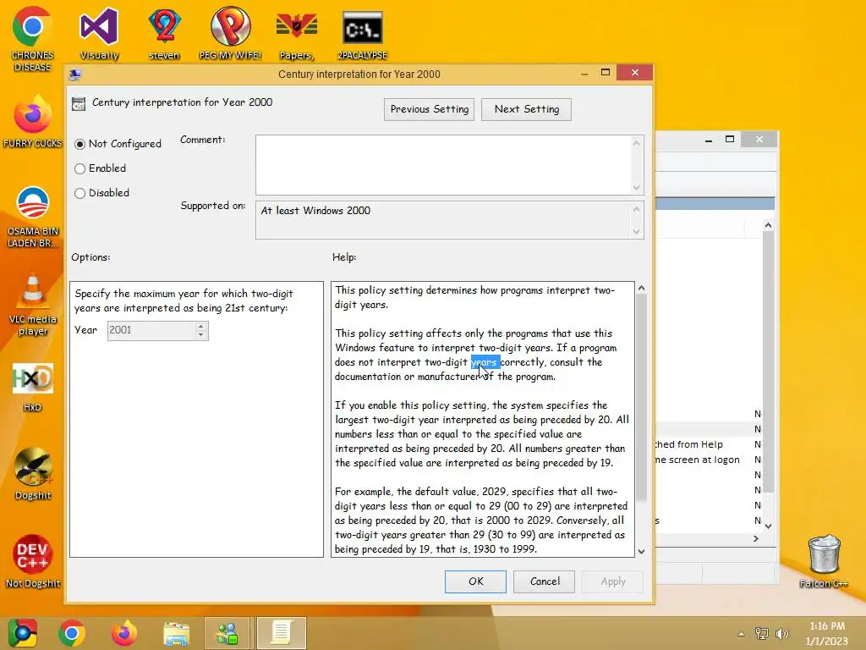
Task: Open the steven desktop icon
Action: (164, 33)
